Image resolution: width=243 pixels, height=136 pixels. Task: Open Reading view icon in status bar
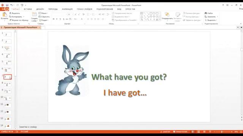pos(204,132)
